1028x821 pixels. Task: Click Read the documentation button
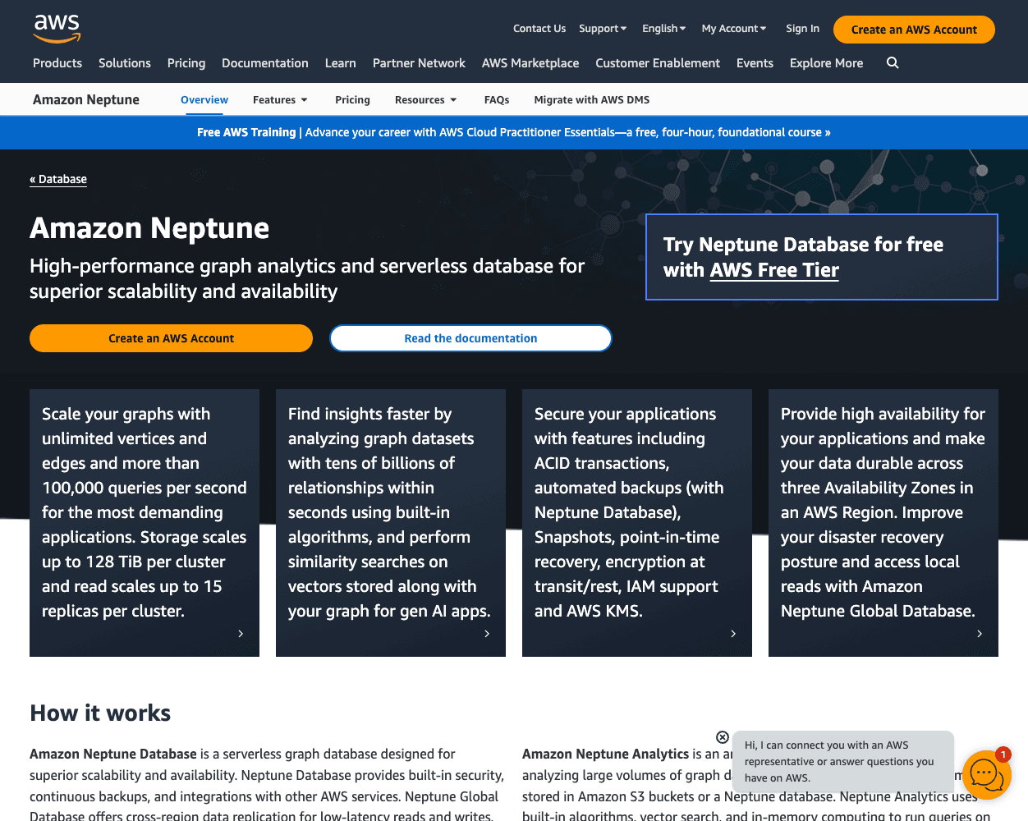click(x=470, y=338)
